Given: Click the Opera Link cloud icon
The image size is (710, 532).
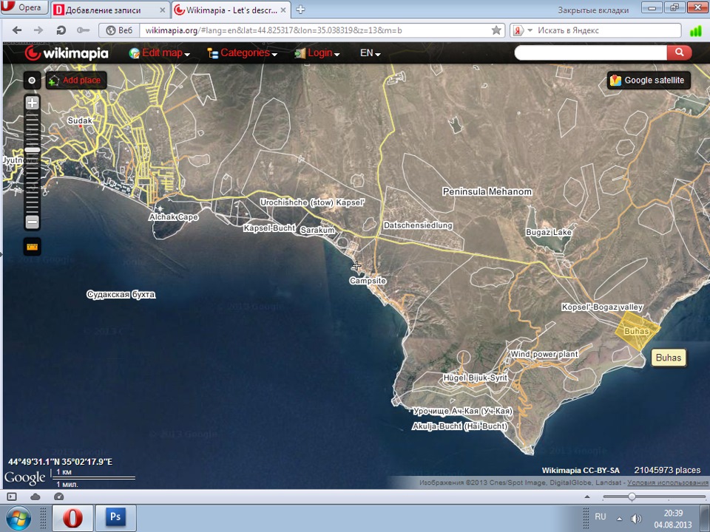Looking at the screenshot, I should click(35, 497).
